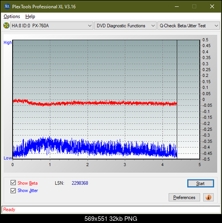Click the Start button
The image size is (222, 223).
(x=200, y=183)
